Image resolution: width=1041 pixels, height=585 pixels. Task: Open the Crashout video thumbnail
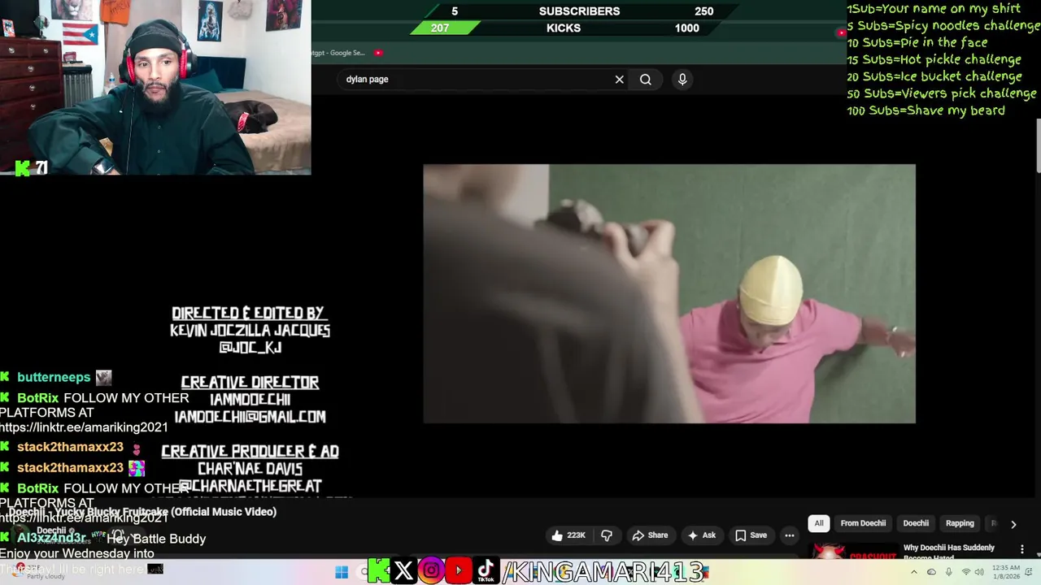click(x=854, y=552)
